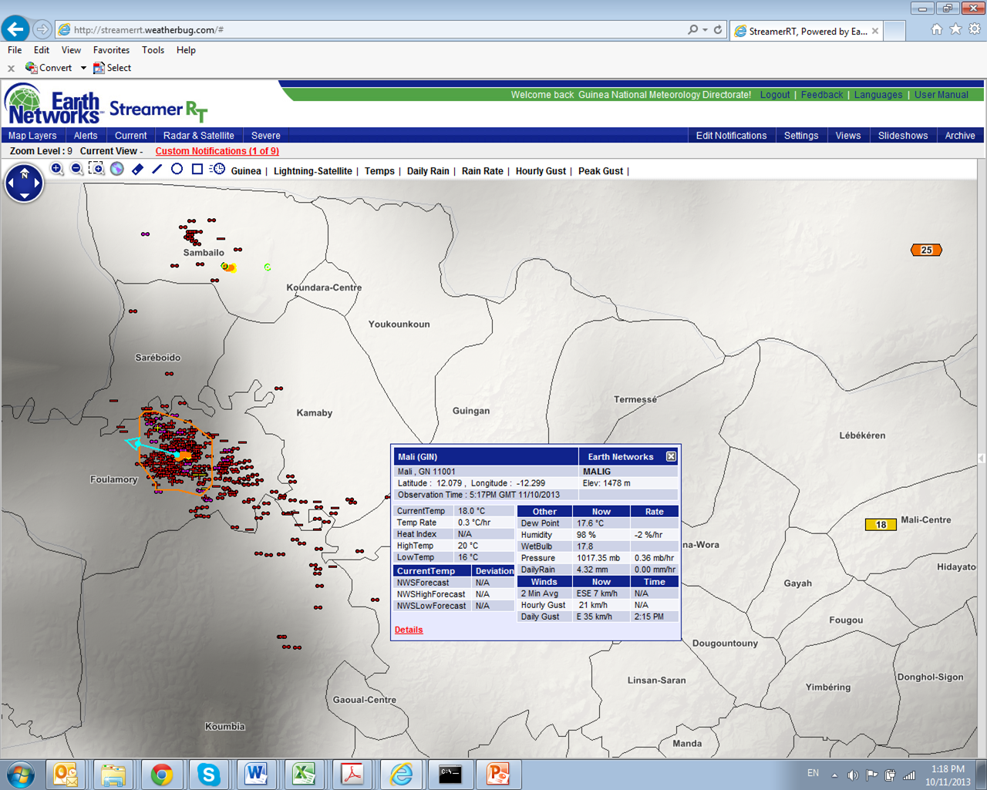Image resolution: width=987 pixels, height=790 pixels.
Task: Switch to the Peak Gust view
Action: click(601, 171)
